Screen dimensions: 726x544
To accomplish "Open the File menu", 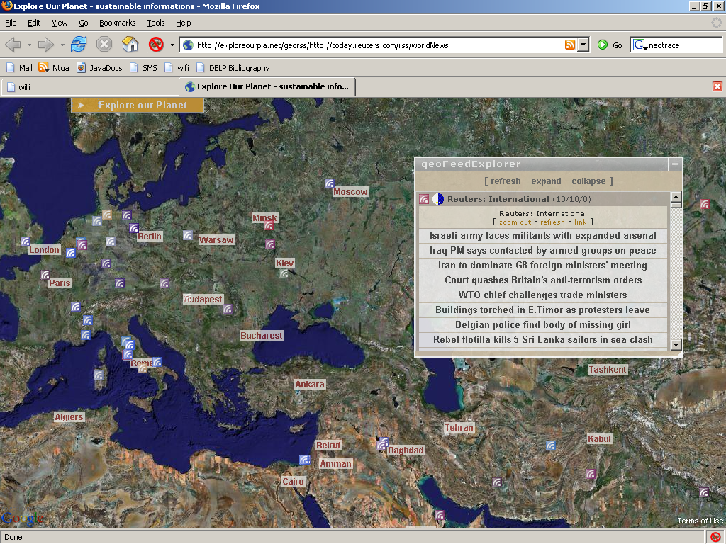I will [11, 23].
